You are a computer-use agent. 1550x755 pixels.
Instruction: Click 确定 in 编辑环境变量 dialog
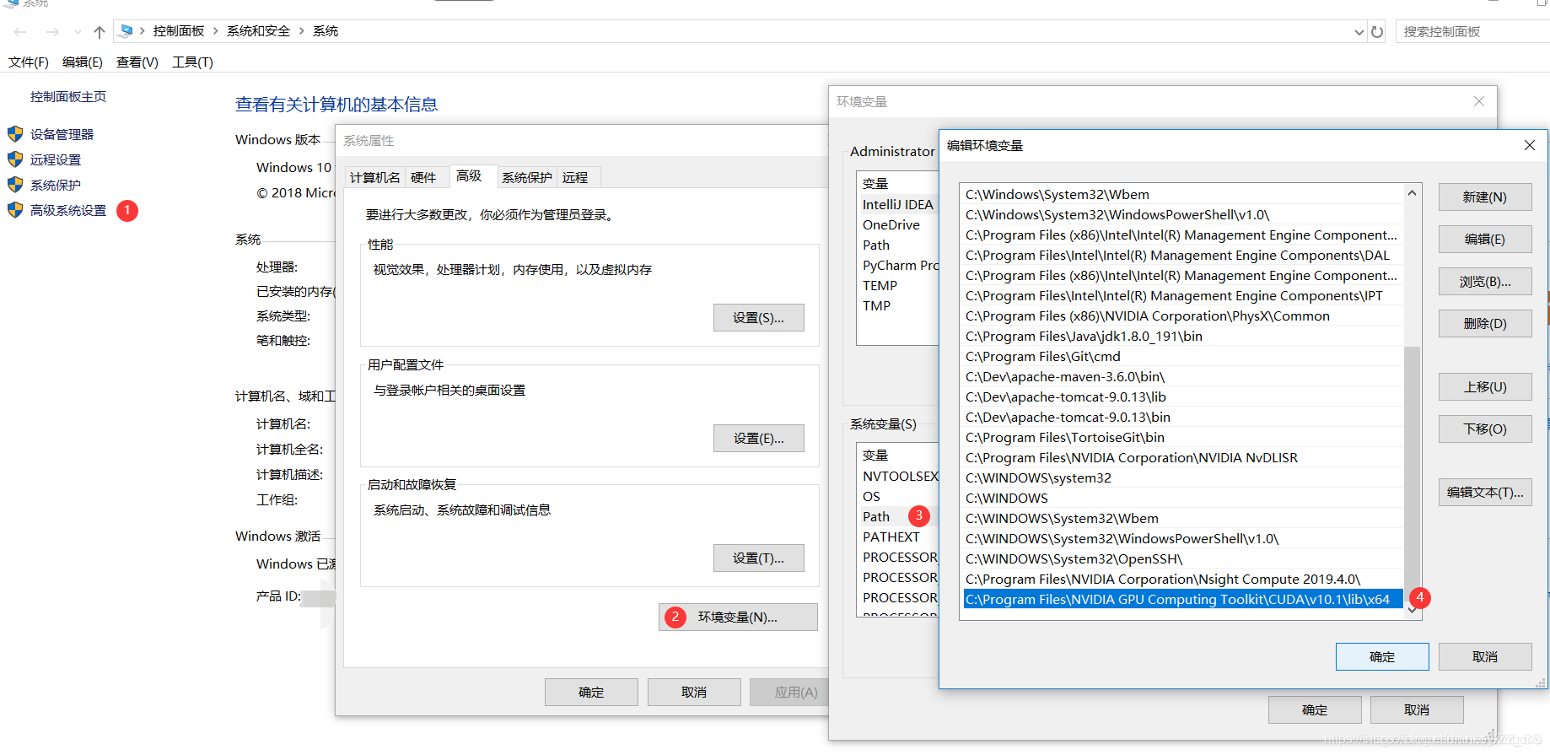[x=1382, y=657]
